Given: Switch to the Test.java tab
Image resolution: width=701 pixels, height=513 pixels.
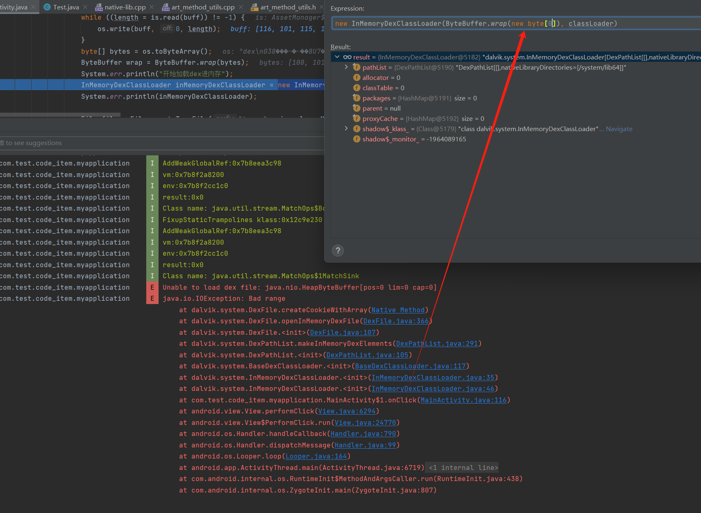Looking at the screenshot, I should point(66,7).
